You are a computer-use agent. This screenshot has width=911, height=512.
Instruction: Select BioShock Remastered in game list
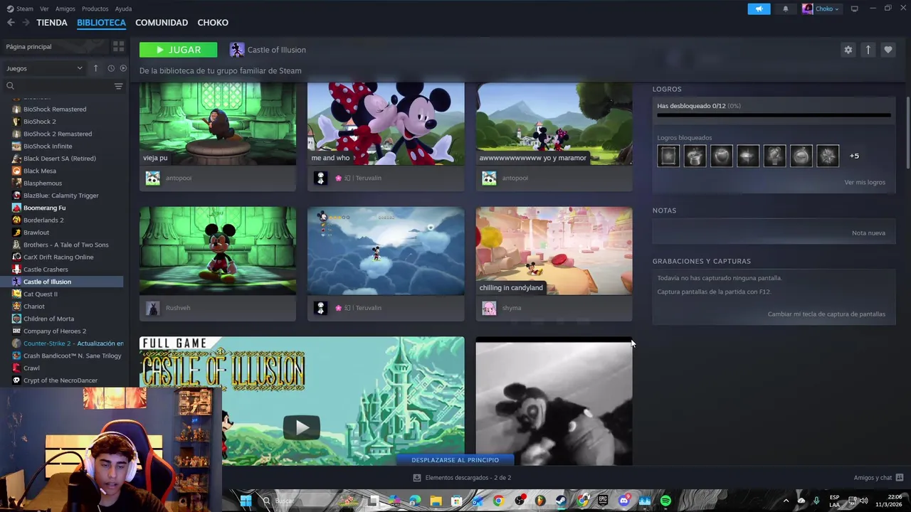click(x=55, y=109)
